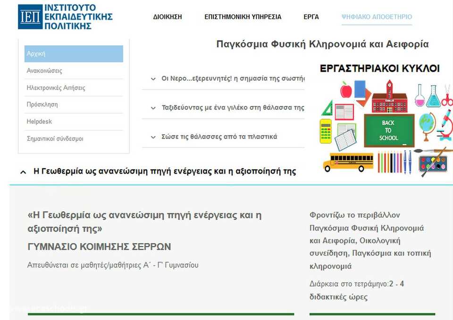Click the ΕΡΓΑΣΤΗΡΙΑΚΟΙ ΚΥΚΛΟΙ banner title
This screenshot has height=320, width=453.
click(380, 69)
